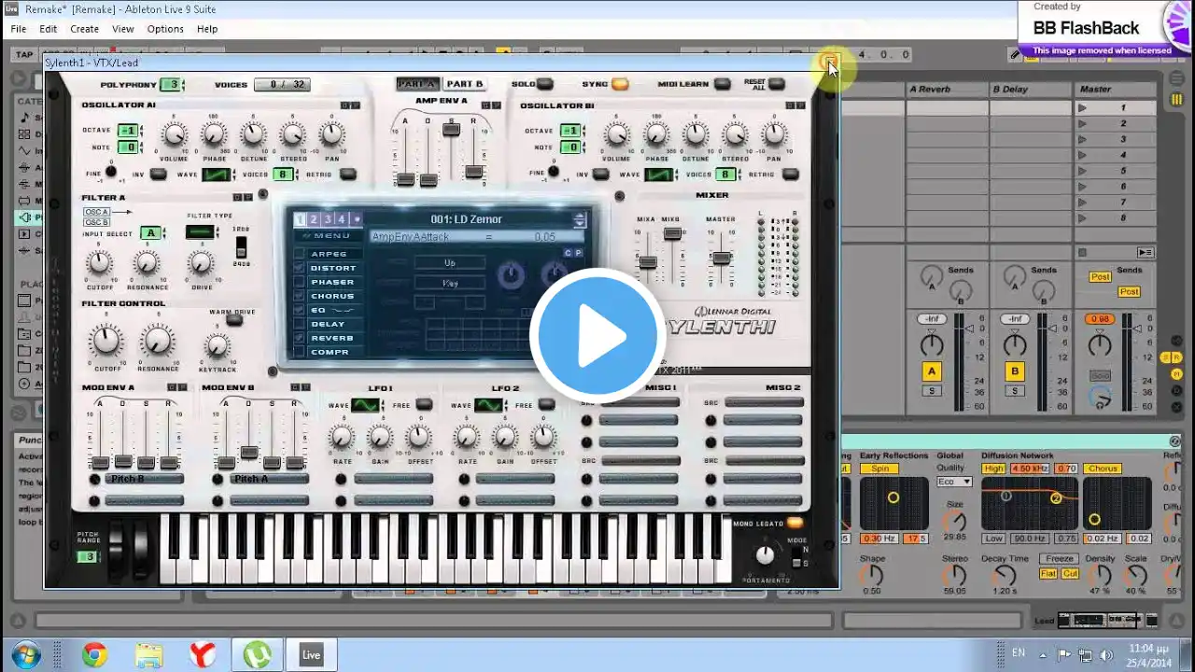This screenshot has height=672, width=1195.
Task: Open the Create menu
Action: point(84,29)
